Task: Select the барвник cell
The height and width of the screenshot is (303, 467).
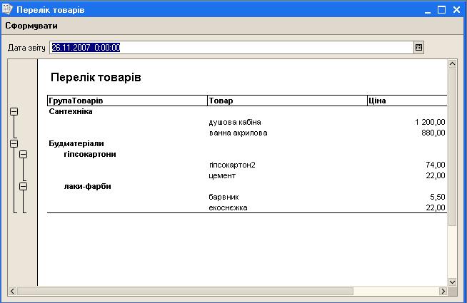Action: pos(224,197)
